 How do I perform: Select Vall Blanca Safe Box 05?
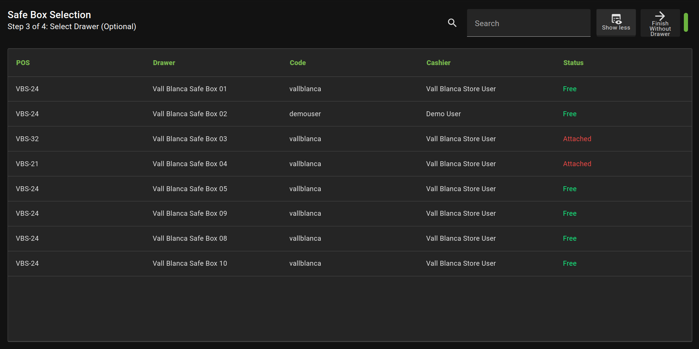pos(190,189)
